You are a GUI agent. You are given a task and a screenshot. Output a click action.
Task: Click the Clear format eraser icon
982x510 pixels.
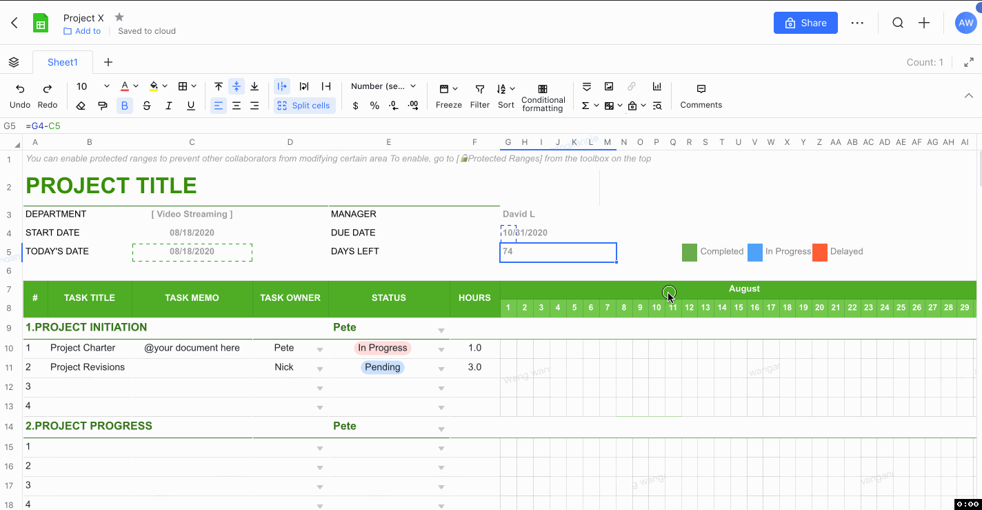(x=81, y=105)
